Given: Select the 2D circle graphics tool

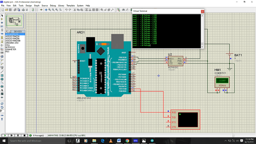Looking at the screenshot, I should [x=2, y=79].
